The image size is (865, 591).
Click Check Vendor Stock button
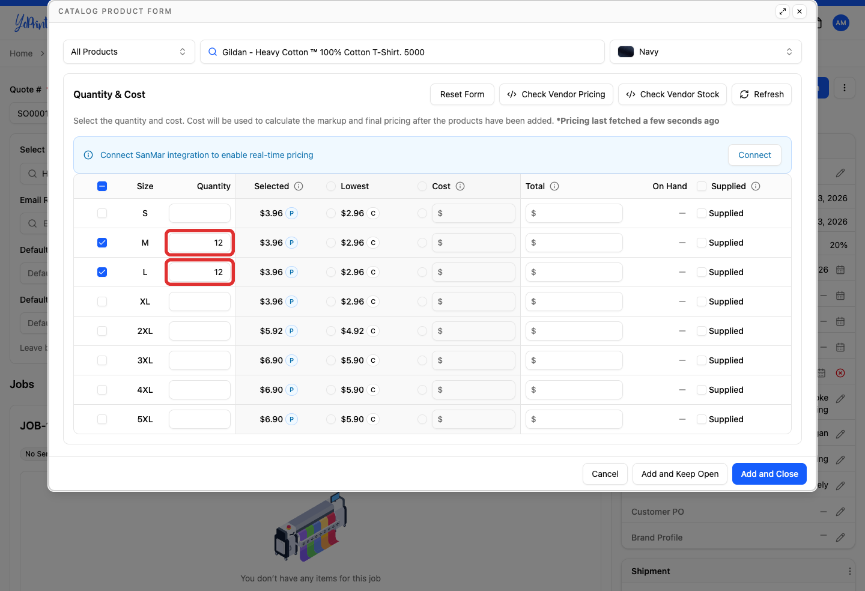pyautogui.click(x=673, y=94)
